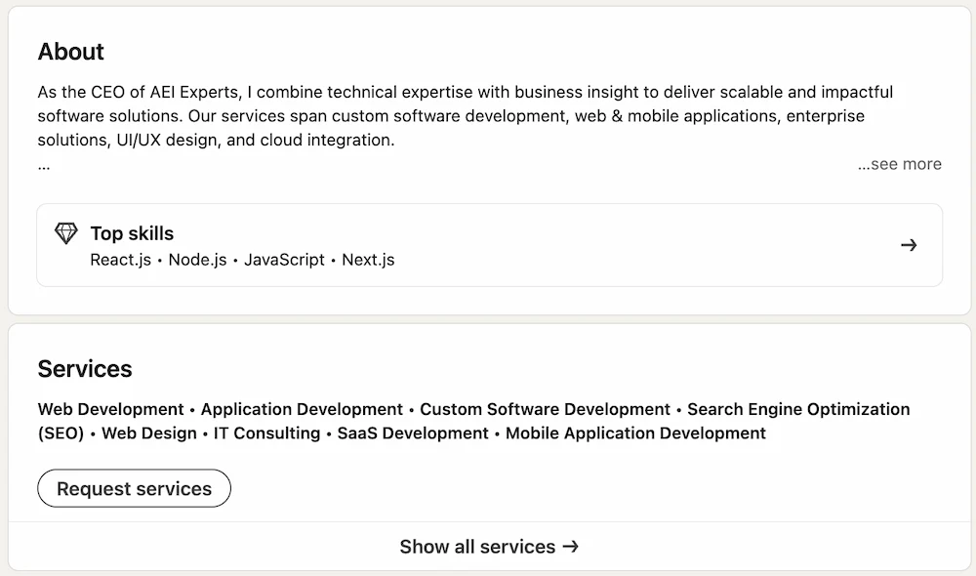Expand the About text with see more

900,164
